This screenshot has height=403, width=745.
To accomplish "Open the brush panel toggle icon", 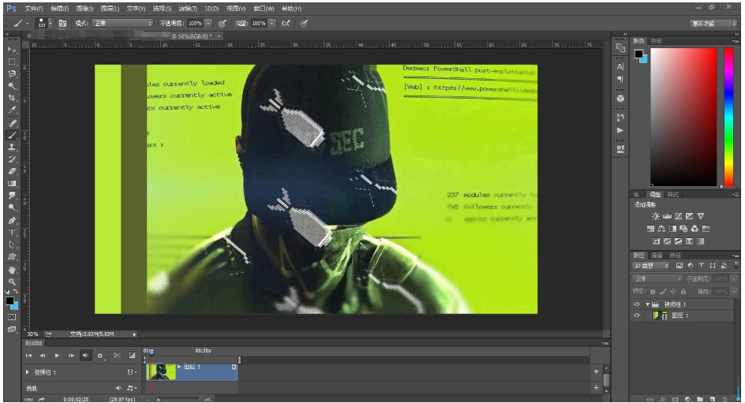I will click(62, 24).
